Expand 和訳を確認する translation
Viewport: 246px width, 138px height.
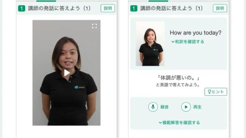click(188, 42)
